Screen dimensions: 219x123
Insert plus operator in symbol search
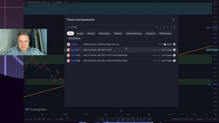(164, 27)
